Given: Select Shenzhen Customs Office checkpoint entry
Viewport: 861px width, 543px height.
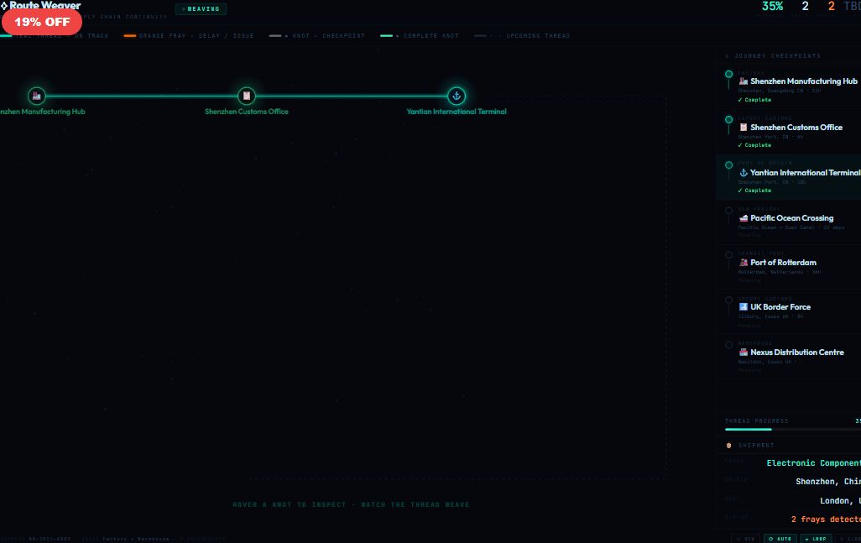Looking at the screenshot, I should pyautogui.click(x=797, y=132).
